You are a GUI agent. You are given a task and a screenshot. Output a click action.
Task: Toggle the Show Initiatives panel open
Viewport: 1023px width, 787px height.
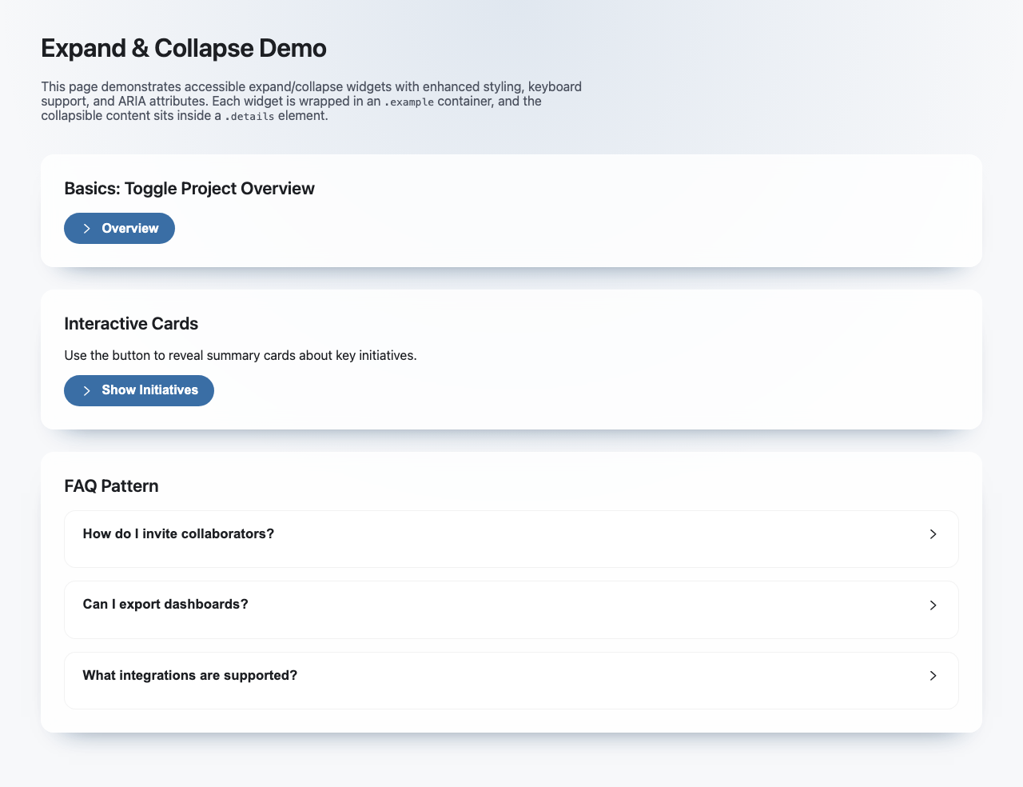(138, 390)
